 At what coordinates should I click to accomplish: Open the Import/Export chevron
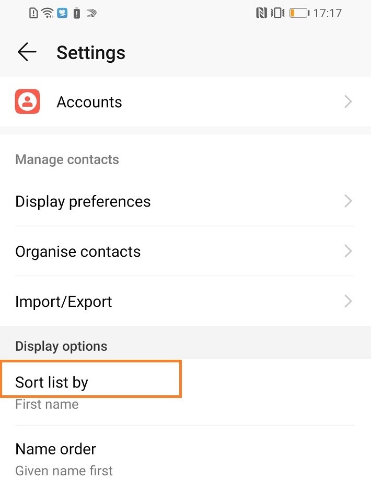click(347, 301)
